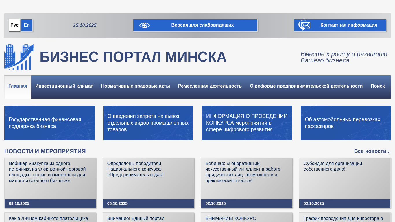The image size is (395, 222).
Task: Go to Ремесленная деятельность menu item
Action: (x=210, y=86)
